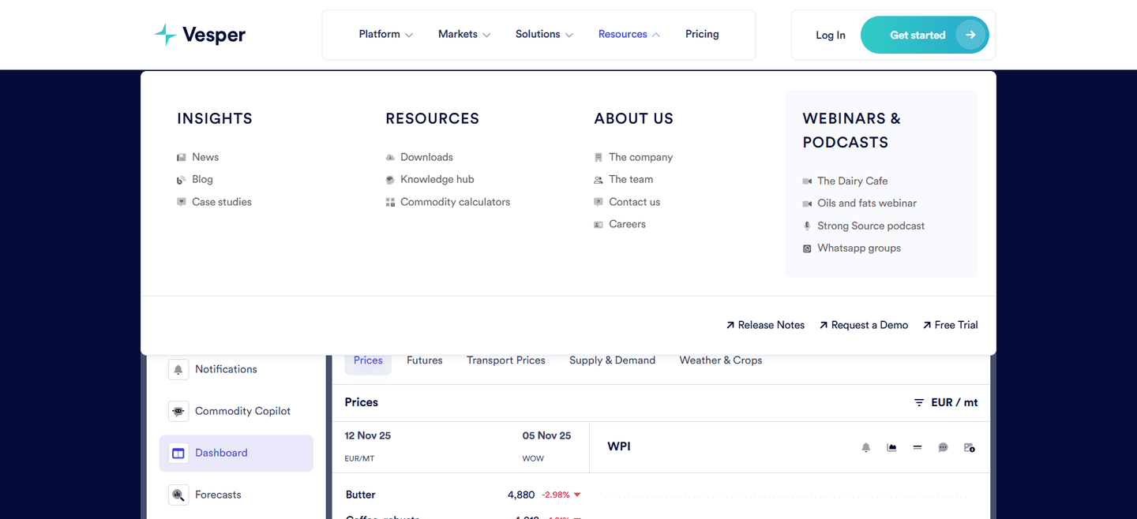Click the arrow in Get started button
The image size is (1137, 519).
(970, 35)
